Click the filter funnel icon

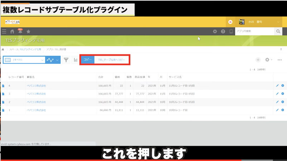66,60
